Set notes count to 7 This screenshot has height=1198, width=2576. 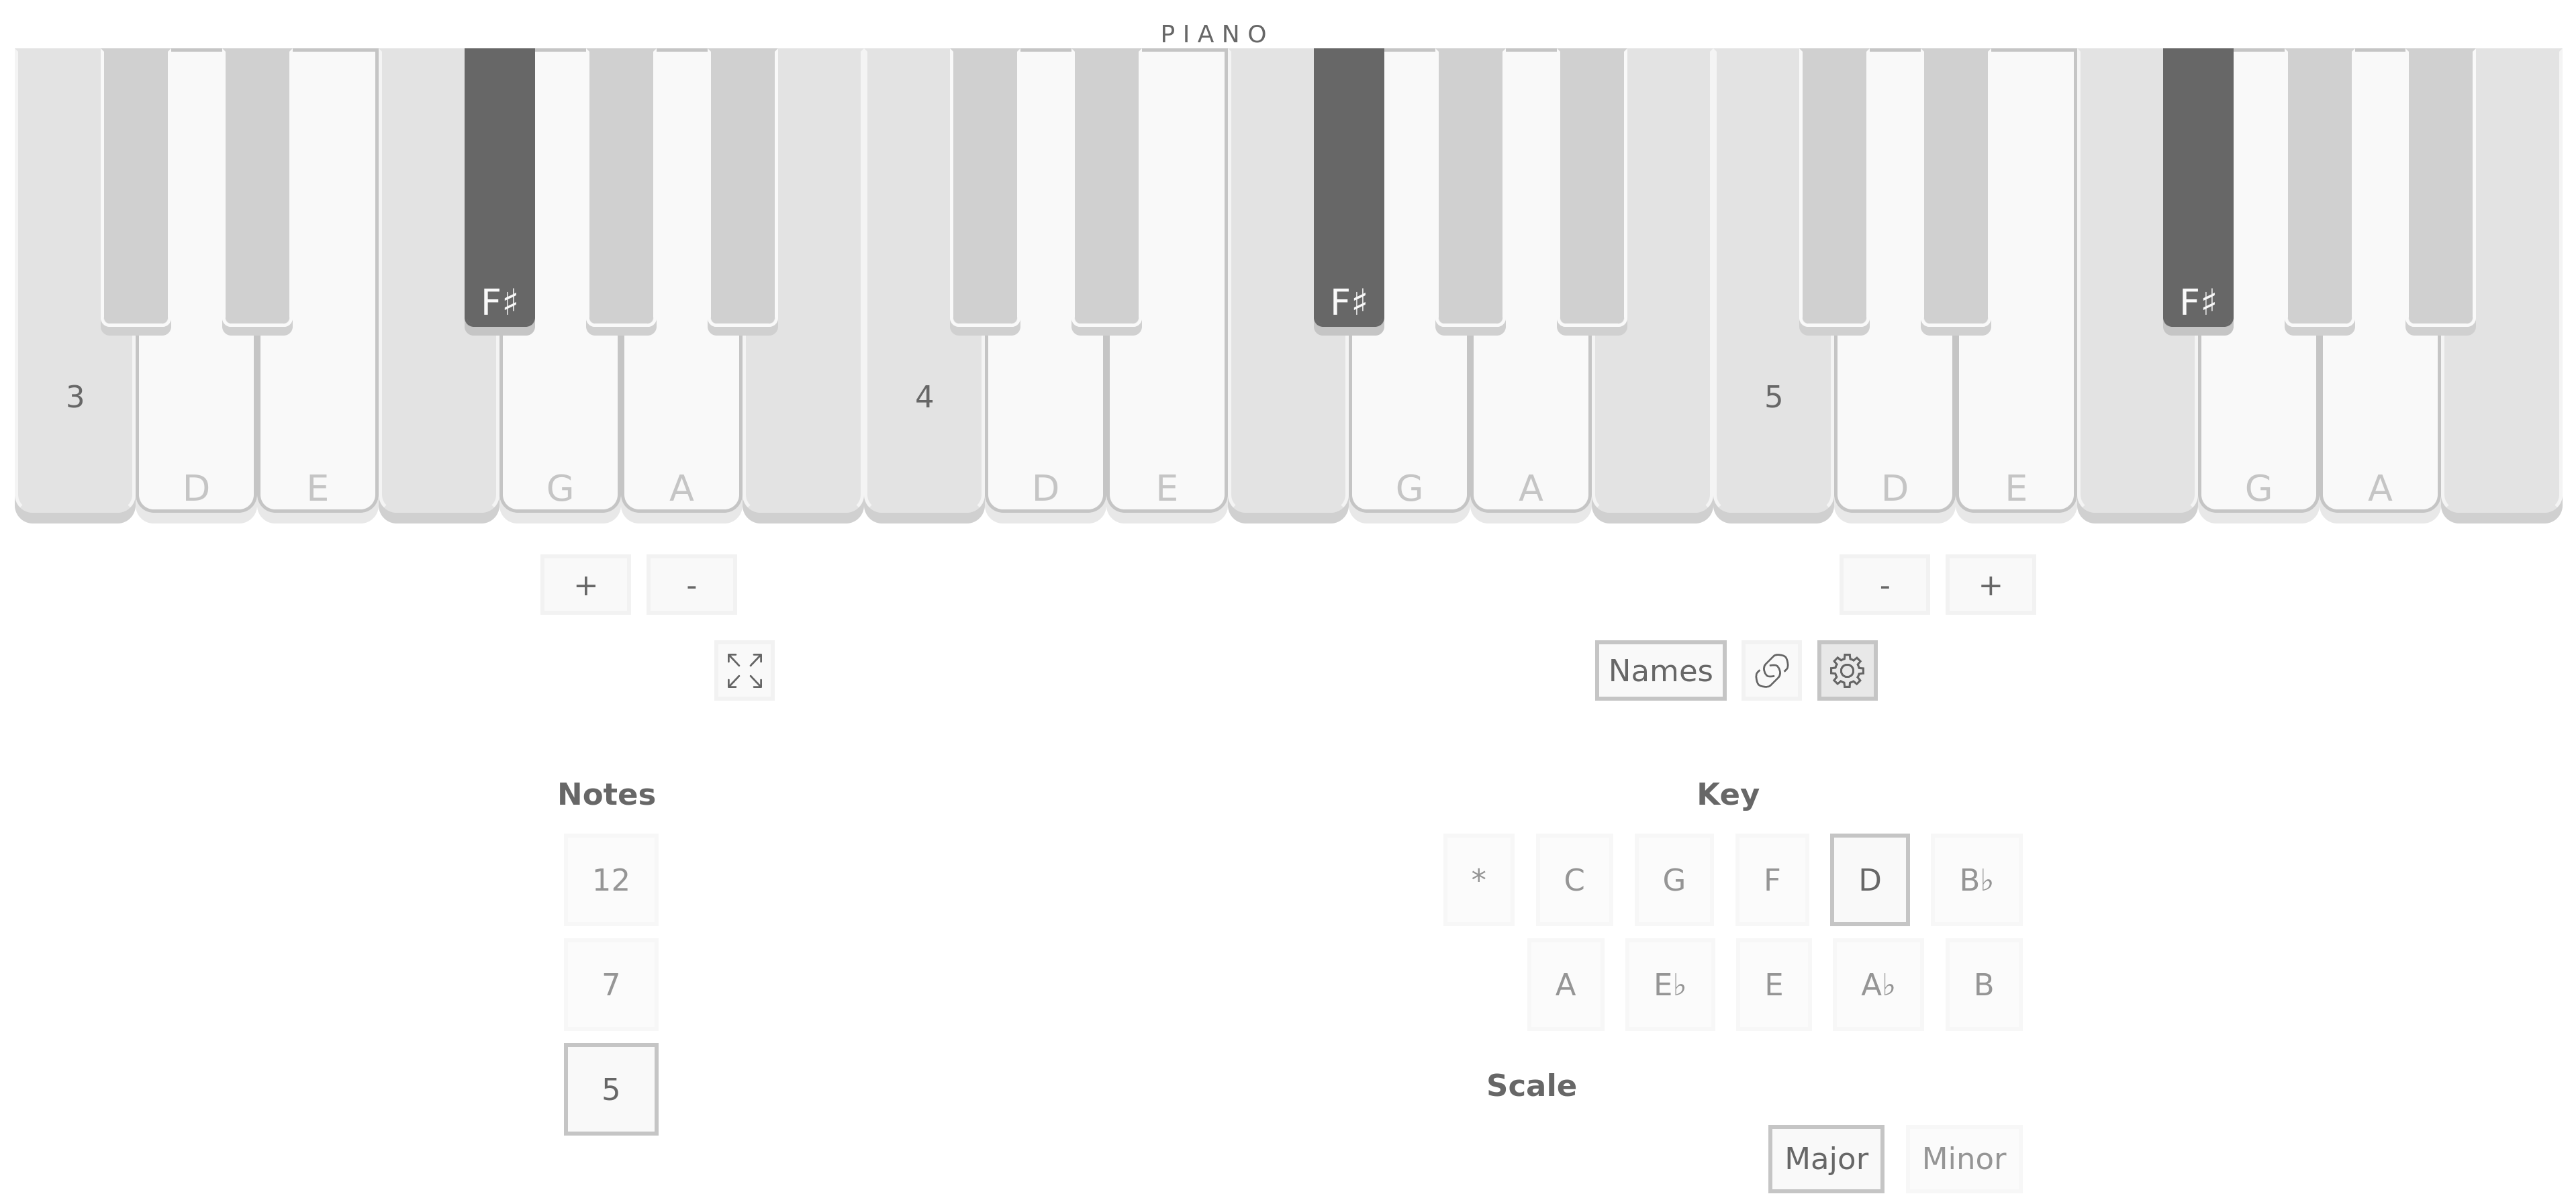611,985
